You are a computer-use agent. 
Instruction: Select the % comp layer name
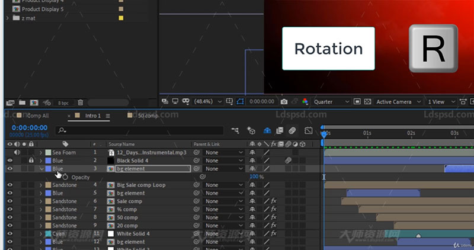tap(127, 209)
